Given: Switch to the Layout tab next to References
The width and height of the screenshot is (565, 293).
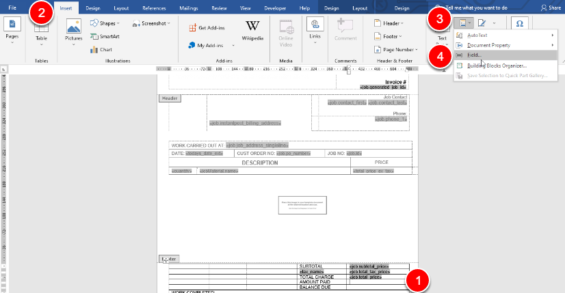Looking at the screenshot, I should (x=121, y=8).
